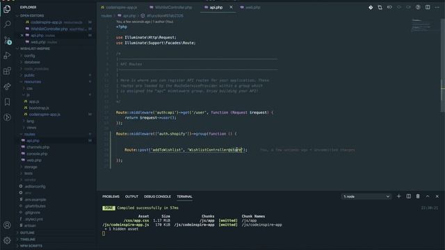Open the DEBUG CONSOLE panel tab

pyautogui.click(x=157, y=197)
